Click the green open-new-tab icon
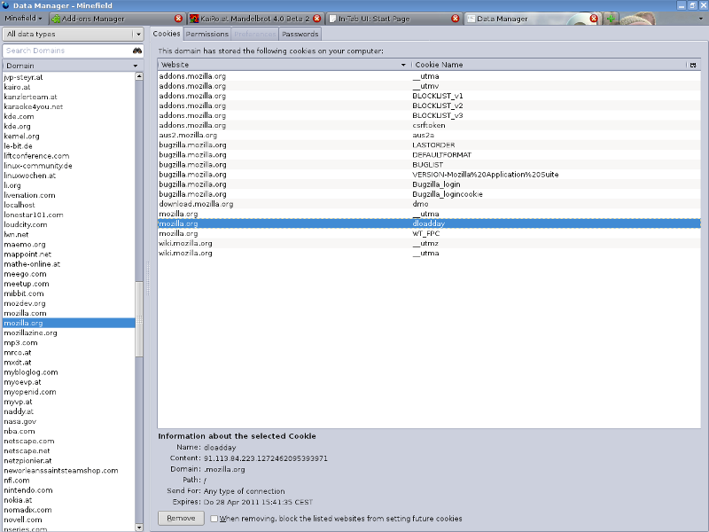 [x=612, y=18]
